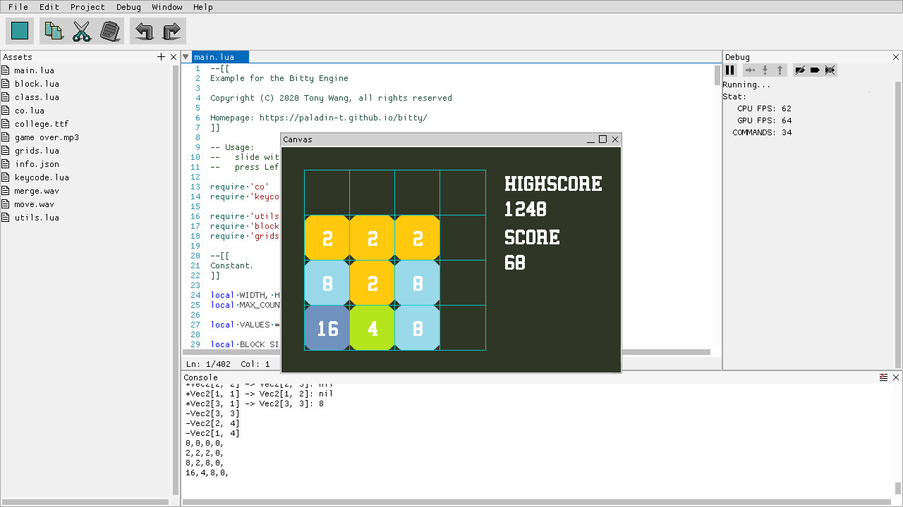This screenshot has width=903, height=507.
Task: Open the Project menu
Action: tap(87, 7)
